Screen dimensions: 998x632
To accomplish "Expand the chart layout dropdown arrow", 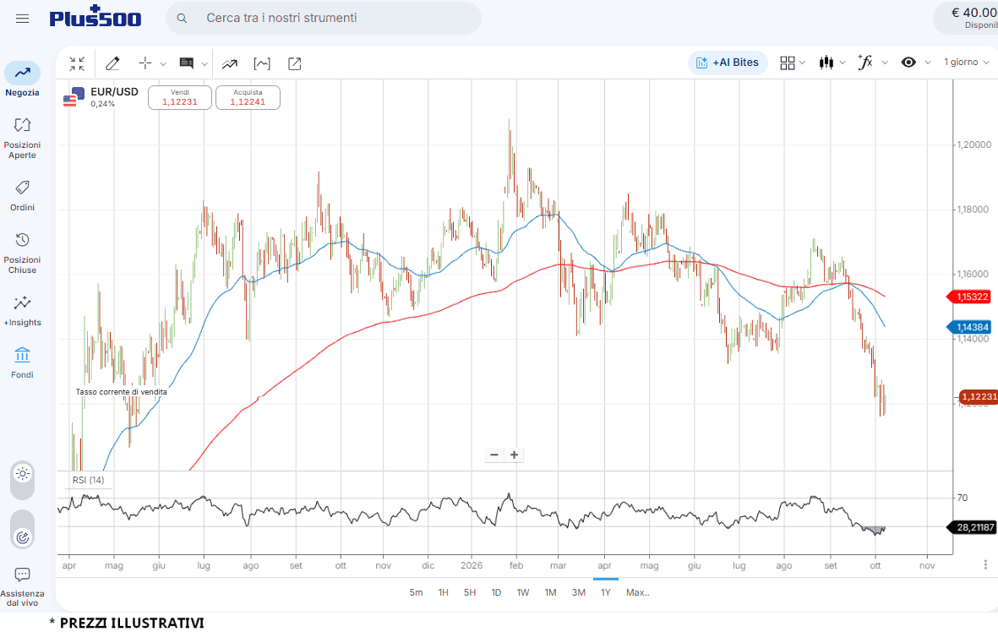I will 802,63.
